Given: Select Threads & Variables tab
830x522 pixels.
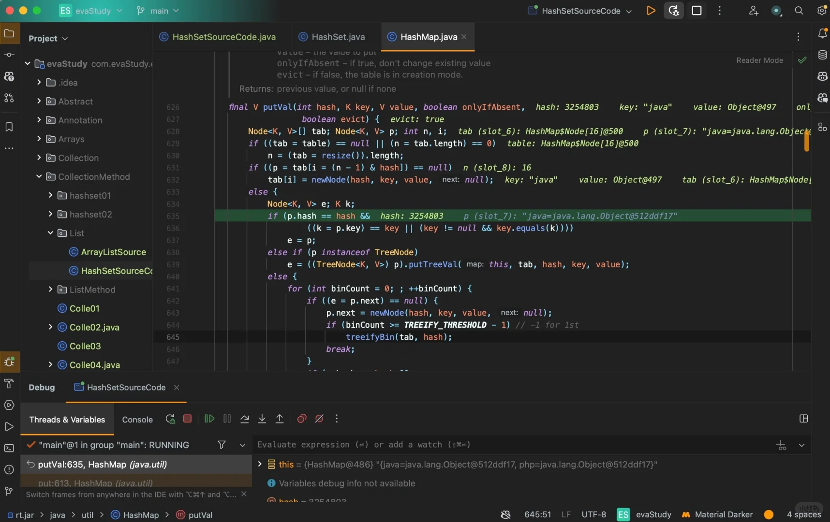Looking at the screenshot, I should click(67, 420).
